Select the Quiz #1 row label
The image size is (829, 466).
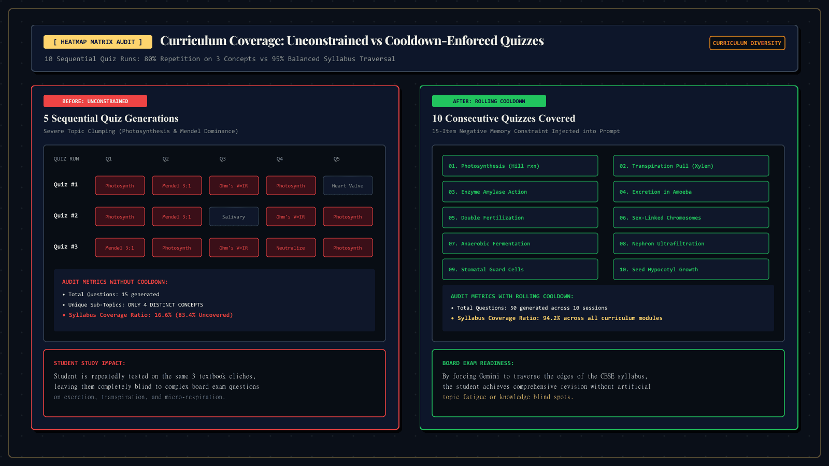66,184
